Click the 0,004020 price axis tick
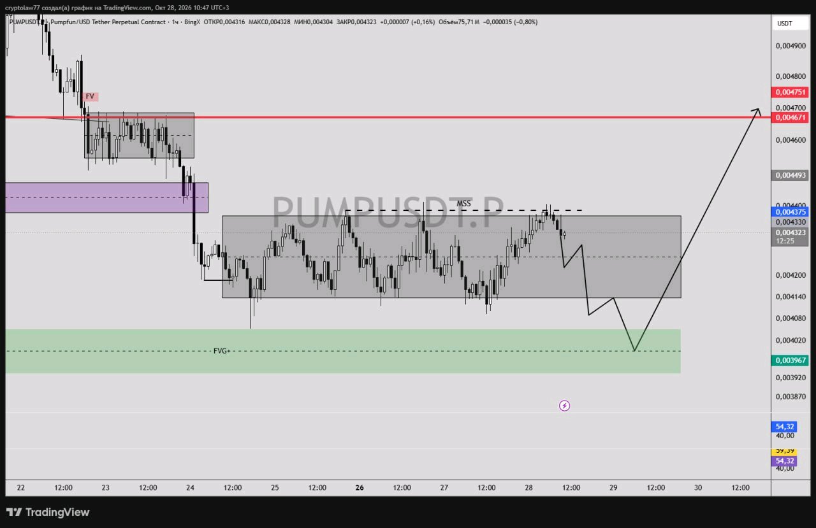The width and height of the screenshot is (816, 528). tap(790, 340)
